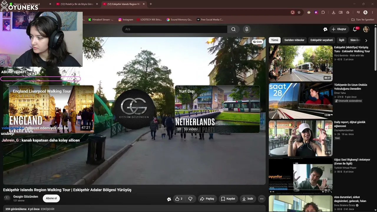This screenshot has height=212, width=377.
Task: Open the media controls icon in Chrome toolbar
Action: coord(358,12)
